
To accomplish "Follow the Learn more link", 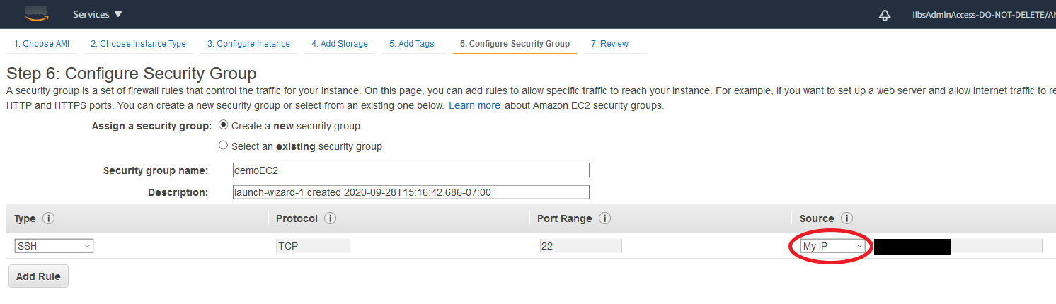I will 474,105.
